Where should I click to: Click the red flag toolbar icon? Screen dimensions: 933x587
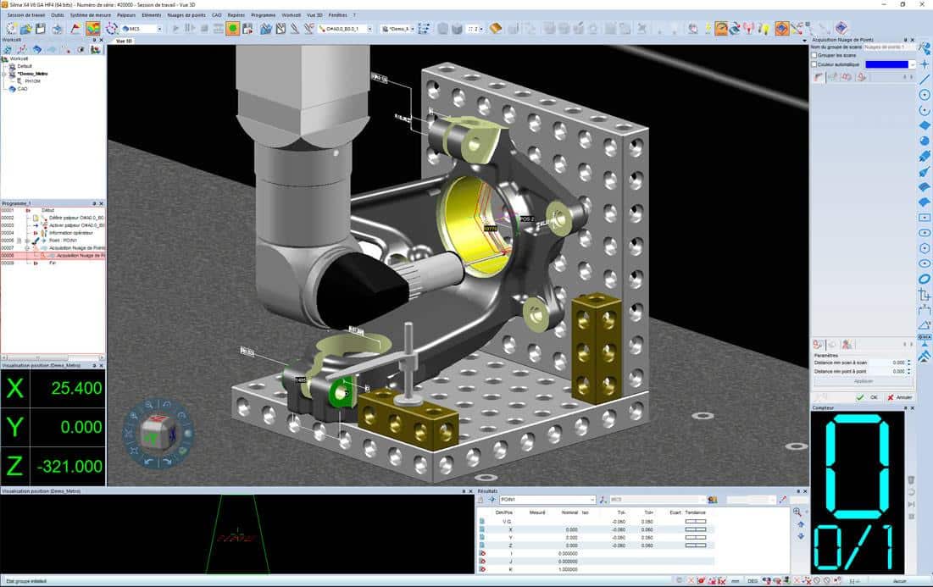[75, 29]
